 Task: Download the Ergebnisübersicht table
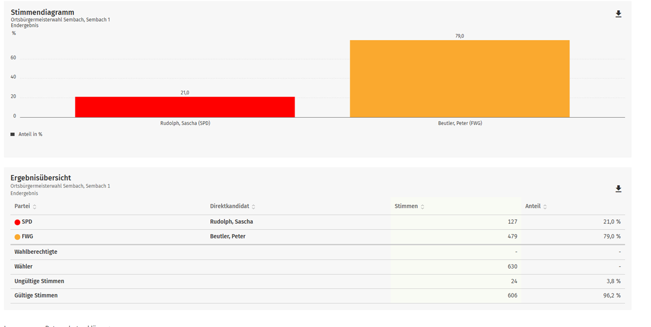pyautogui.click(x=618, y=189)
